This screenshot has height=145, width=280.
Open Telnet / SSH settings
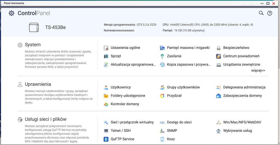pyautogui.click(x=120, y=131)
